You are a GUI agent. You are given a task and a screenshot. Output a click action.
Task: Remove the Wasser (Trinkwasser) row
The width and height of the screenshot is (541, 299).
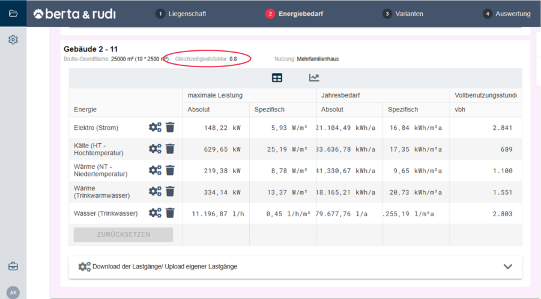tap(171, 213)
